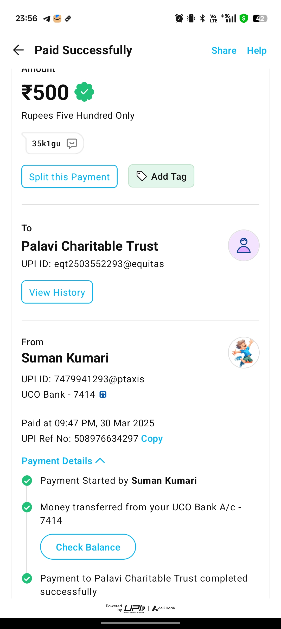Tap the back arrow icon
Viewport: 281px width, 629px height.
click(x=19, y=50)
